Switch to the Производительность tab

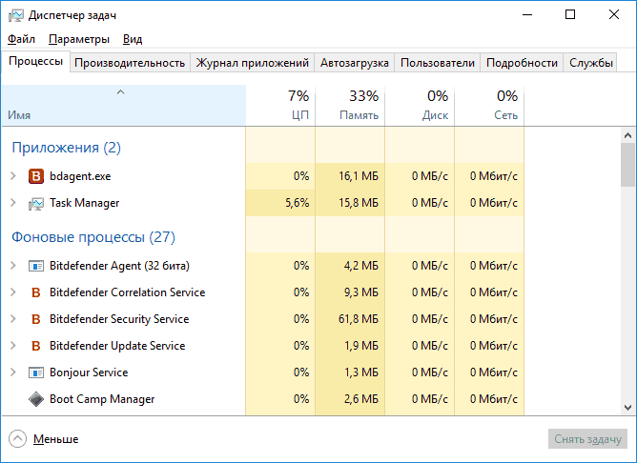130,63
